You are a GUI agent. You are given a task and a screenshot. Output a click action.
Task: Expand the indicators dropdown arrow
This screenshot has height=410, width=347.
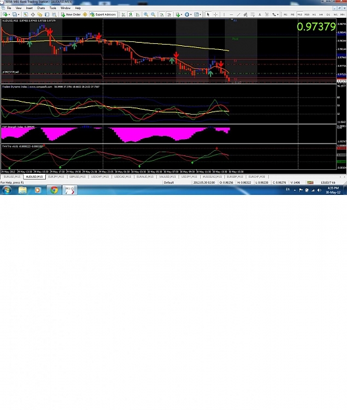[182, 14]
